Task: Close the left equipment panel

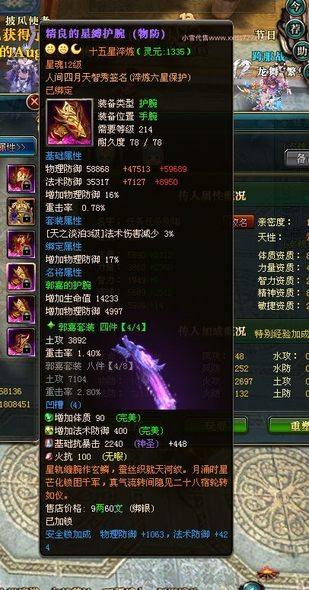Action: pos(34,102)
